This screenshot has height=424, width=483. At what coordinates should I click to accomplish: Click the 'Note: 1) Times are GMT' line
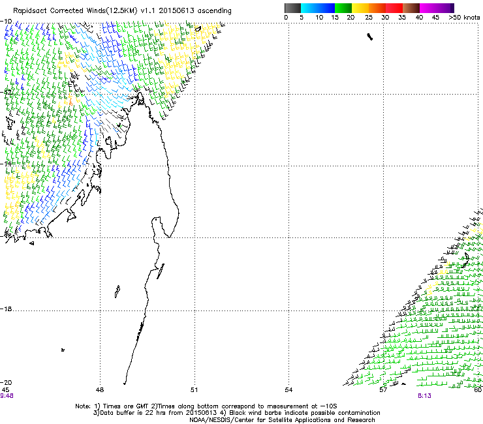[x=206, y=406]
